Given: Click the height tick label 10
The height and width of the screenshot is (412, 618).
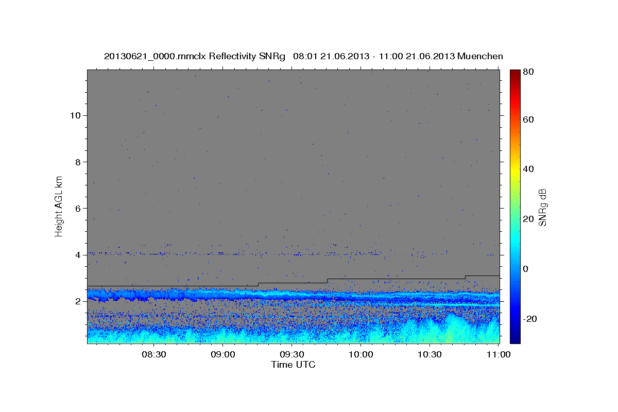Looking at the screenshot, I should pyautogui.click(x=76, y=115).
